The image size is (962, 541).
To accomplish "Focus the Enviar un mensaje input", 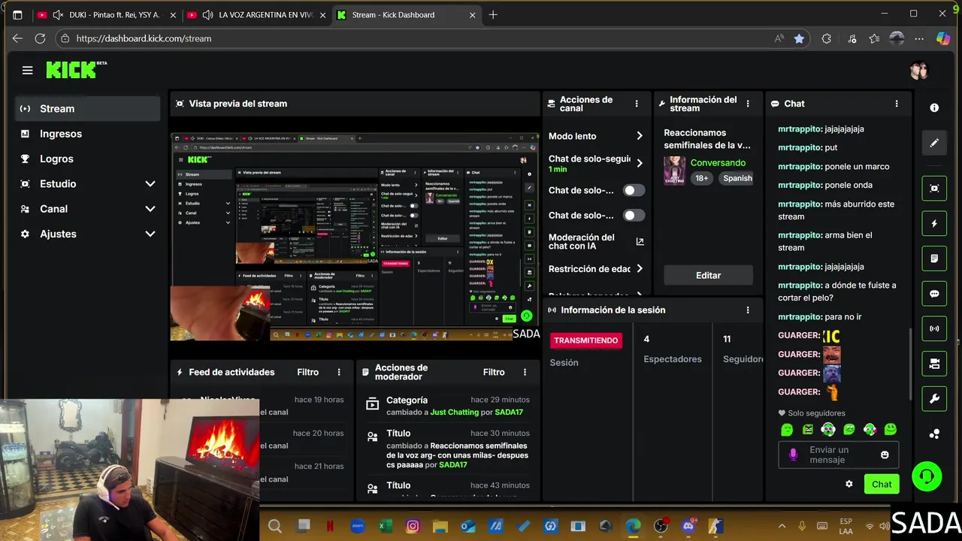I will [838, 455].
